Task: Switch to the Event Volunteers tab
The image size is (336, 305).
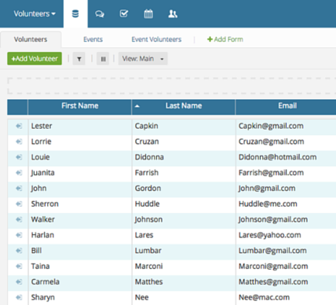Action: 156,39
